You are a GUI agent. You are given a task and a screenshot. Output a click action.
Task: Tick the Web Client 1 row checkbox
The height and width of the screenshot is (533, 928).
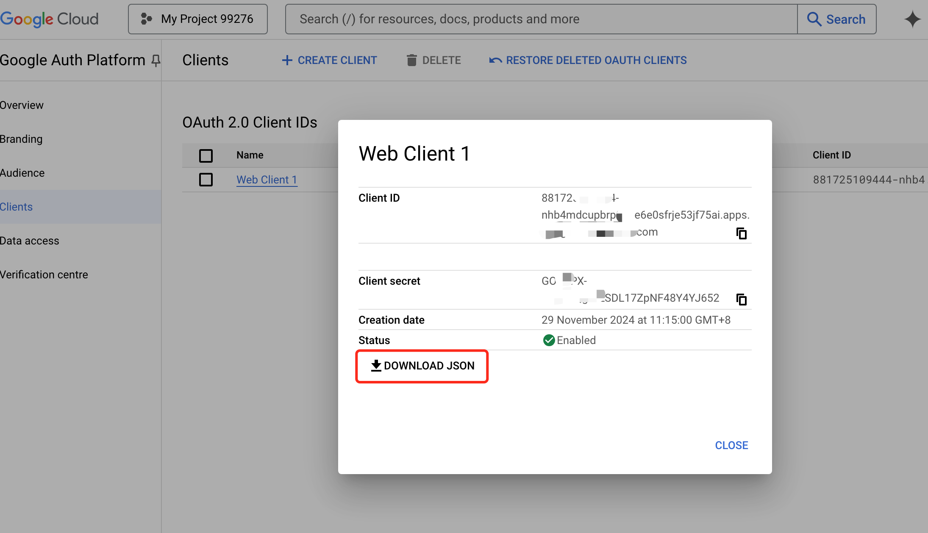pos(206,180)
